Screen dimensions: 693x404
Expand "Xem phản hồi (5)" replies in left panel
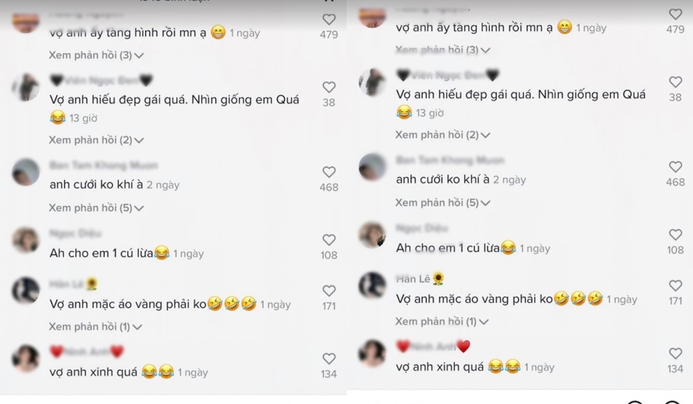tap(96, 208)
